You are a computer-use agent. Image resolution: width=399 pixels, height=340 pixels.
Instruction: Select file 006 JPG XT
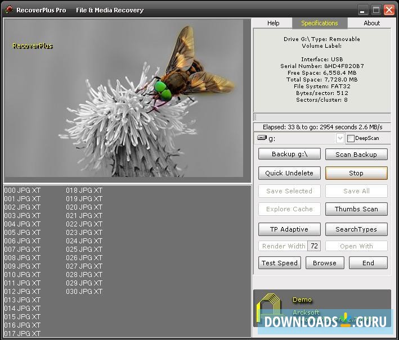(x=23, y=241)
